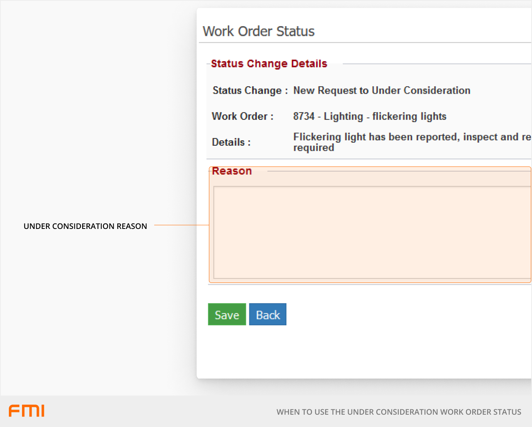The image size is (532, 427).
Task: Click the word required in Details text
Action: [313, 148]
